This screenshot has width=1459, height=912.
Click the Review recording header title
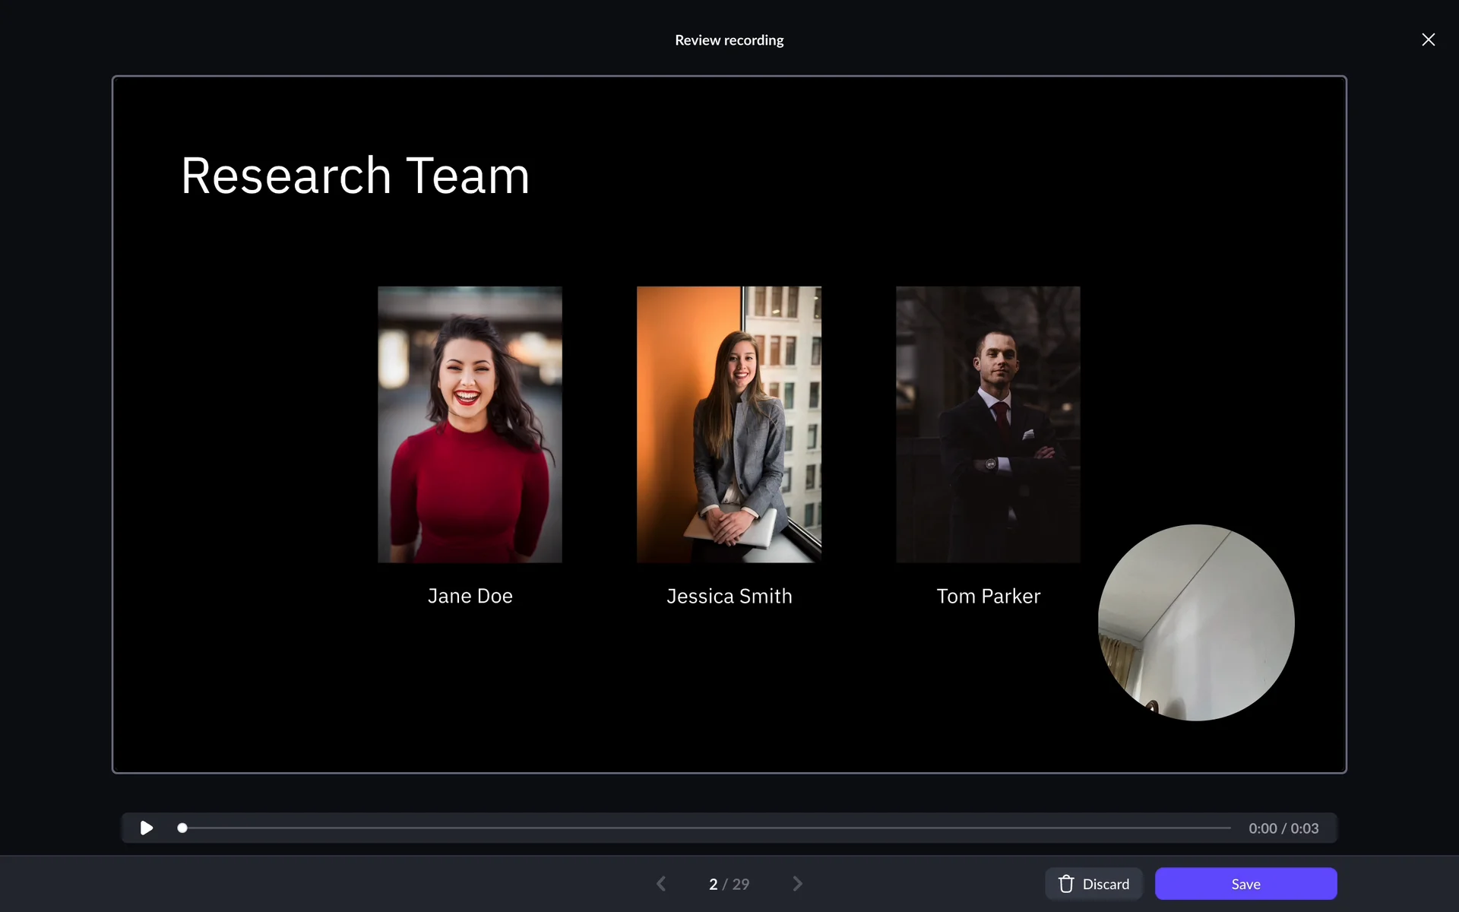point(729,40)
